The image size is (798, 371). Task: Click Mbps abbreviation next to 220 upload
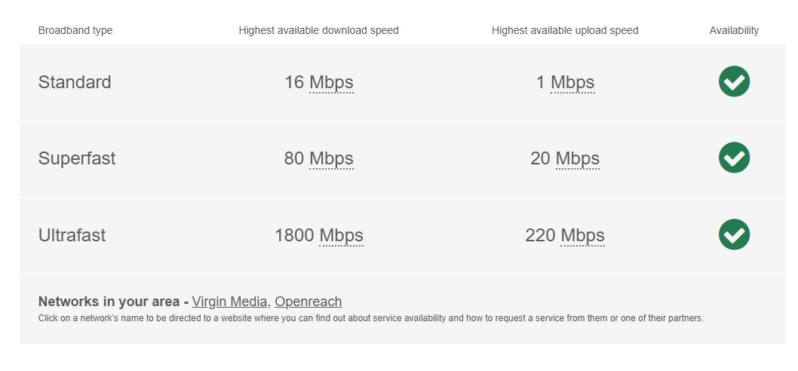[583, 235]
